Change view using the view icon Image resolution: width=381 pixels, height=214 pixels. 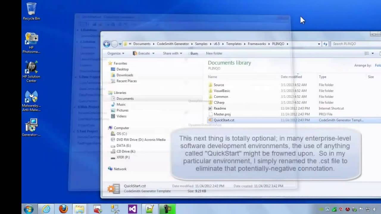367,53
